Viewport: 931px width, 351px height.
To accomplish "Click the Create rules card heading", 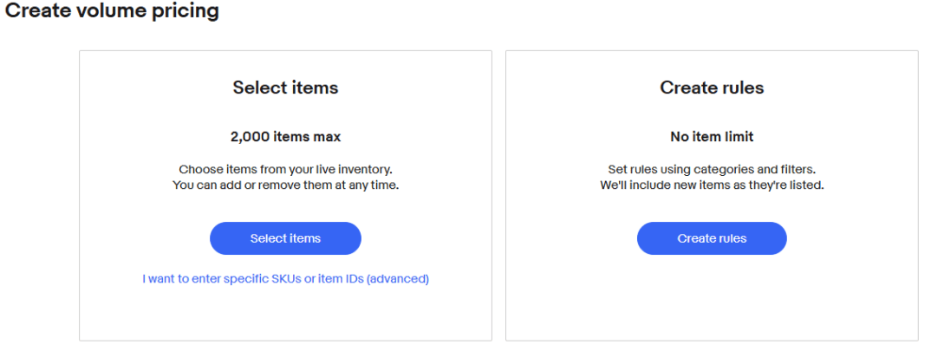I will coord(712,88).
